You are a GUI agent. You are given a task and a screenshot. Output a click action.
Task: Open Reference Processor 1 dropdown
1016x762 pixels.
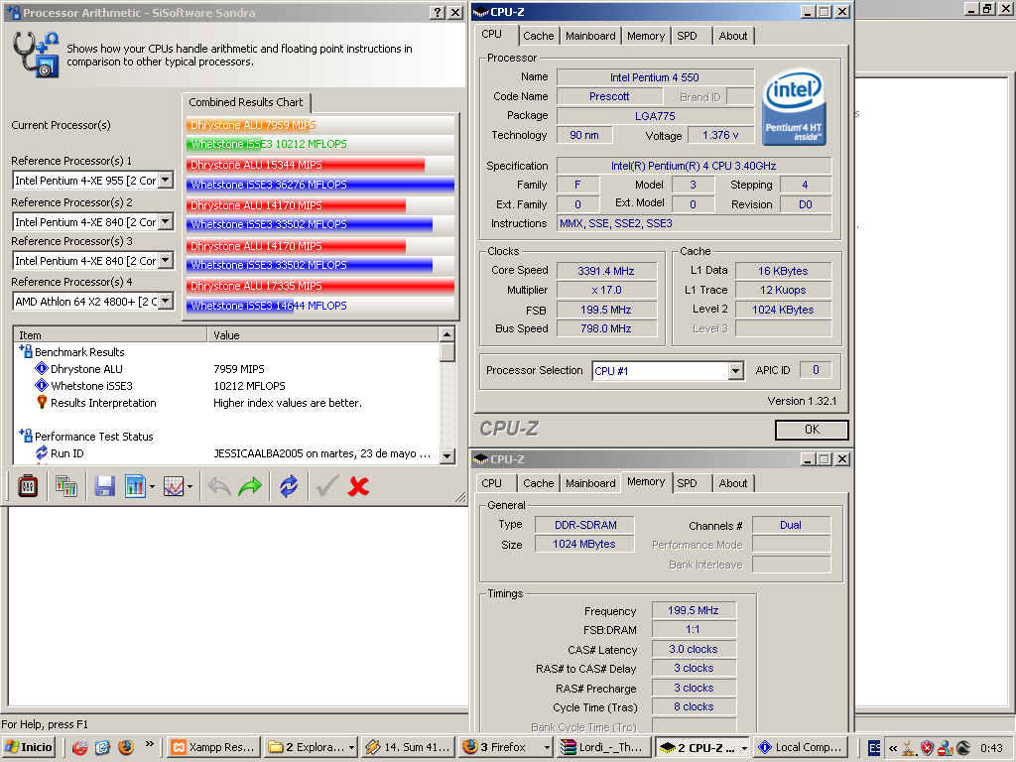tap(166, 181)
